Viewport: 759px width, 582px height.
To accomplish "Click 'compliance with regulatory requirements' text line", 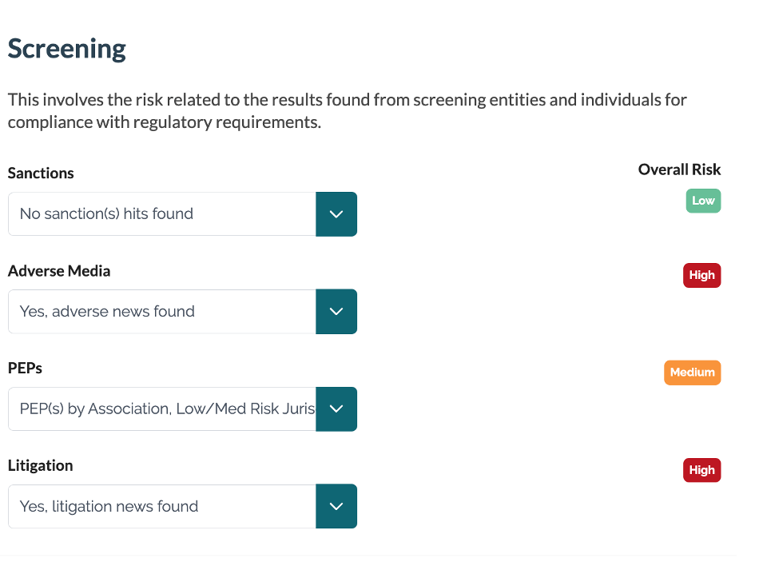I will coord(165,122).
